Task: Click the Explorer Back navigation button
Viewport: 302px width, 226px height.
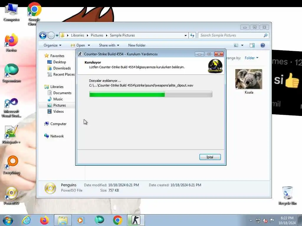Action: pos(43,35)
